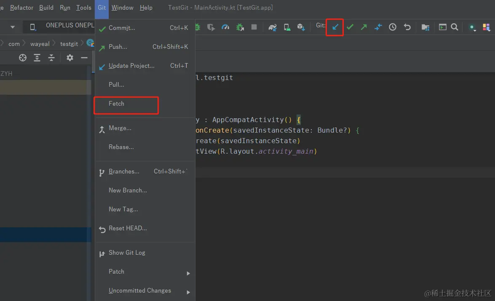
Task: Click the Profile app gauge icon
Action: 225,27
